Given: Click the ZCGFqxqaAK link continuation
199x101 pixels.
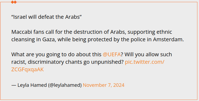Looking at the screenshot, I should pos(28,69).
